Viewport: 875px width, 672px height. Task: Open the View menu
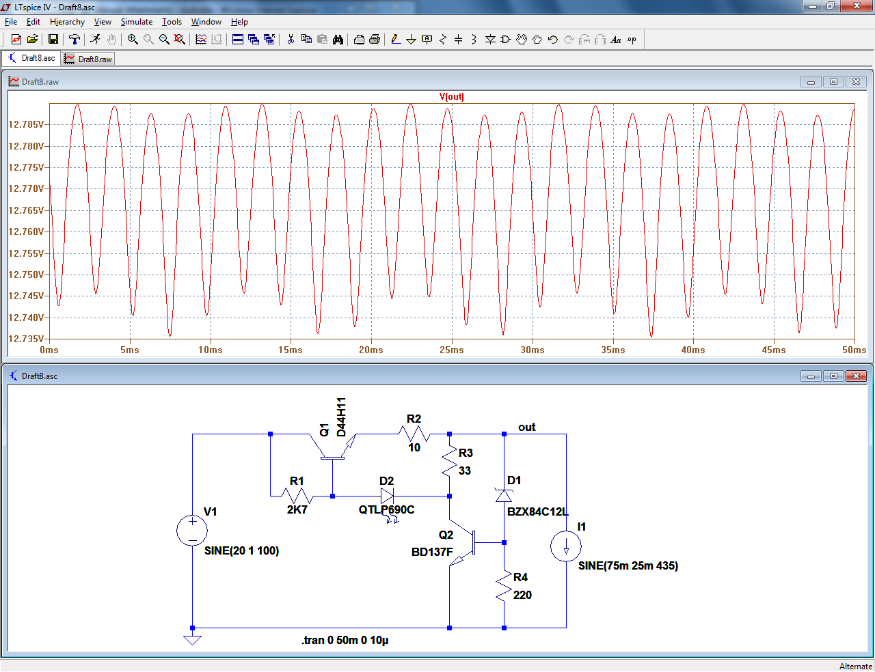click(103, 22)
